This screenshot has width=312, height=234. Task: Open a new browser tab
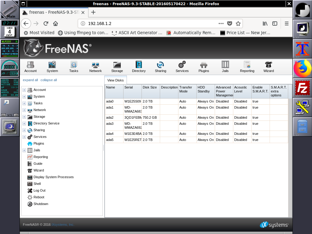[x=93, y=12]
